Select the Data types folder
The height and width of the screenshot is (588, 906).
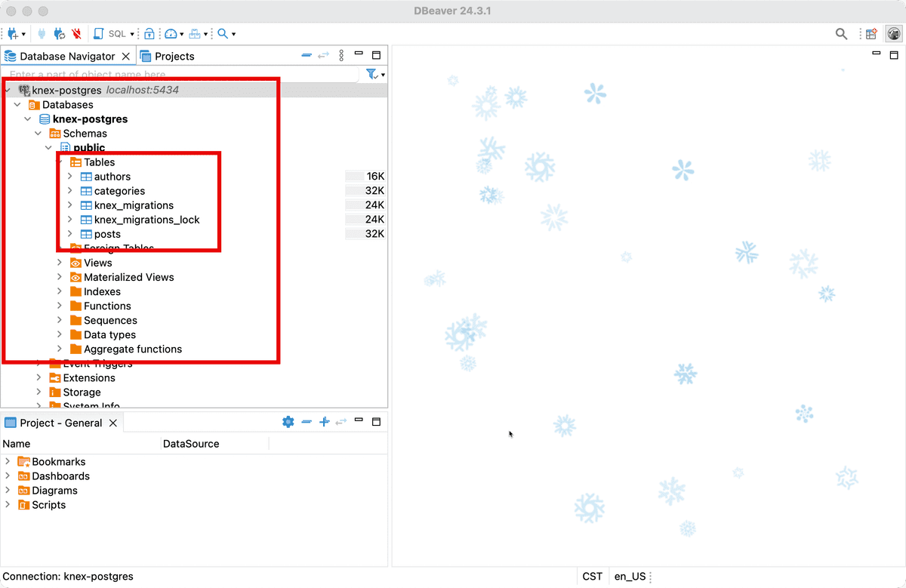point(109,334)
